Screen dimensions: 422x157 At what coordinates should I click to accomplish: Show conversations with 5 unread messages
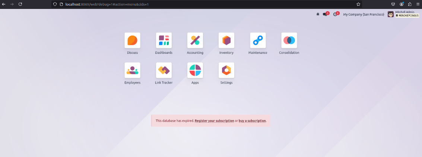pos(325,14)
